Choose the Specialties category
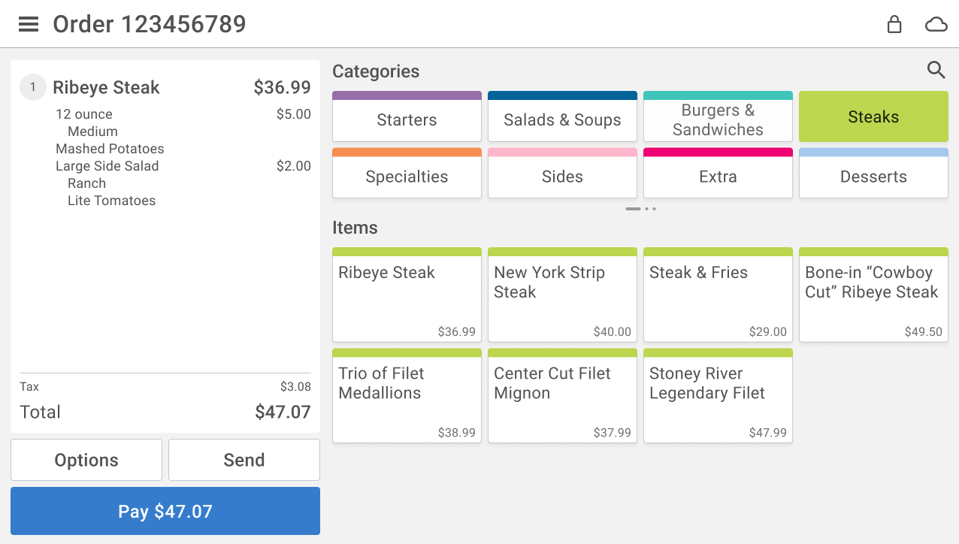This screenshot has width=959, height=544. pos(407,177)
